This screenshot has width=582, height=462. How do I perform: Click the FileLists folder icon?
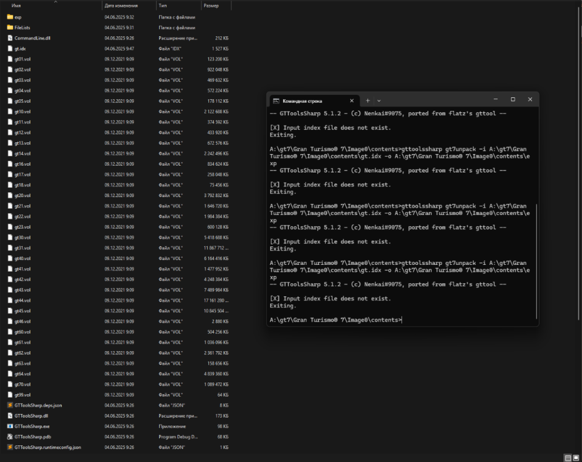(x=10, y=28)
